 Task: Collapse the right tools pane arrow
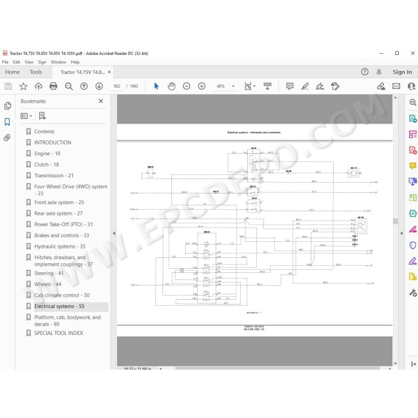click(x=401, y=233)
